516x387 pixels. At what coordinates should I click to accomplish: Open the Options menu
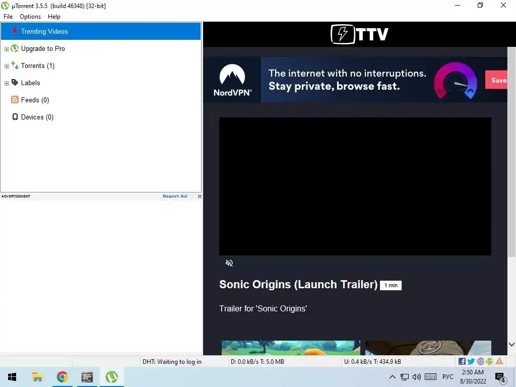(x=30, y=17)
